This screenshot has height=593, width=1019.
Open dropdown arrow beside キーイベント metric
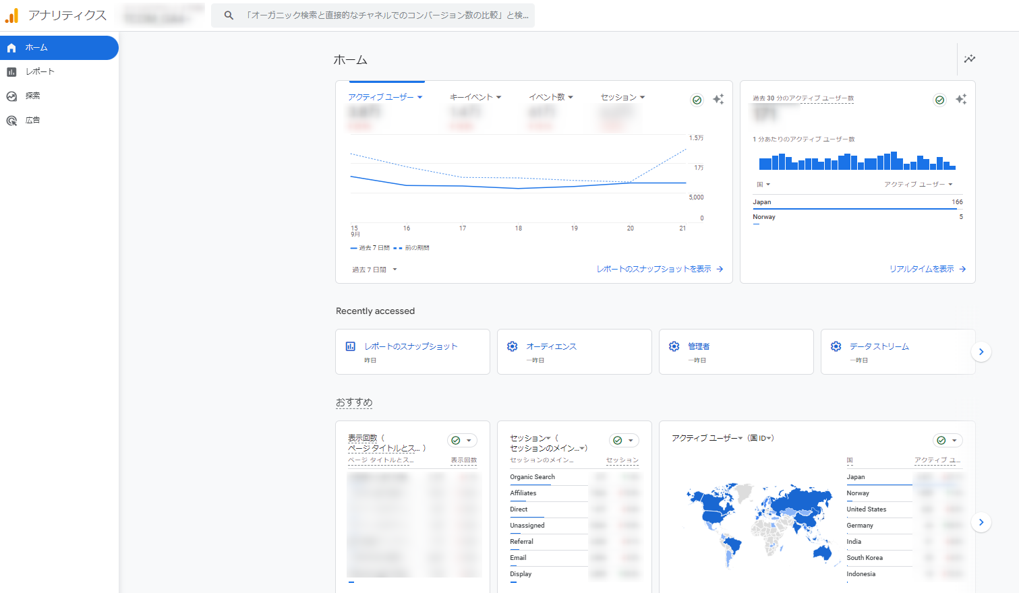click(498, 97)
